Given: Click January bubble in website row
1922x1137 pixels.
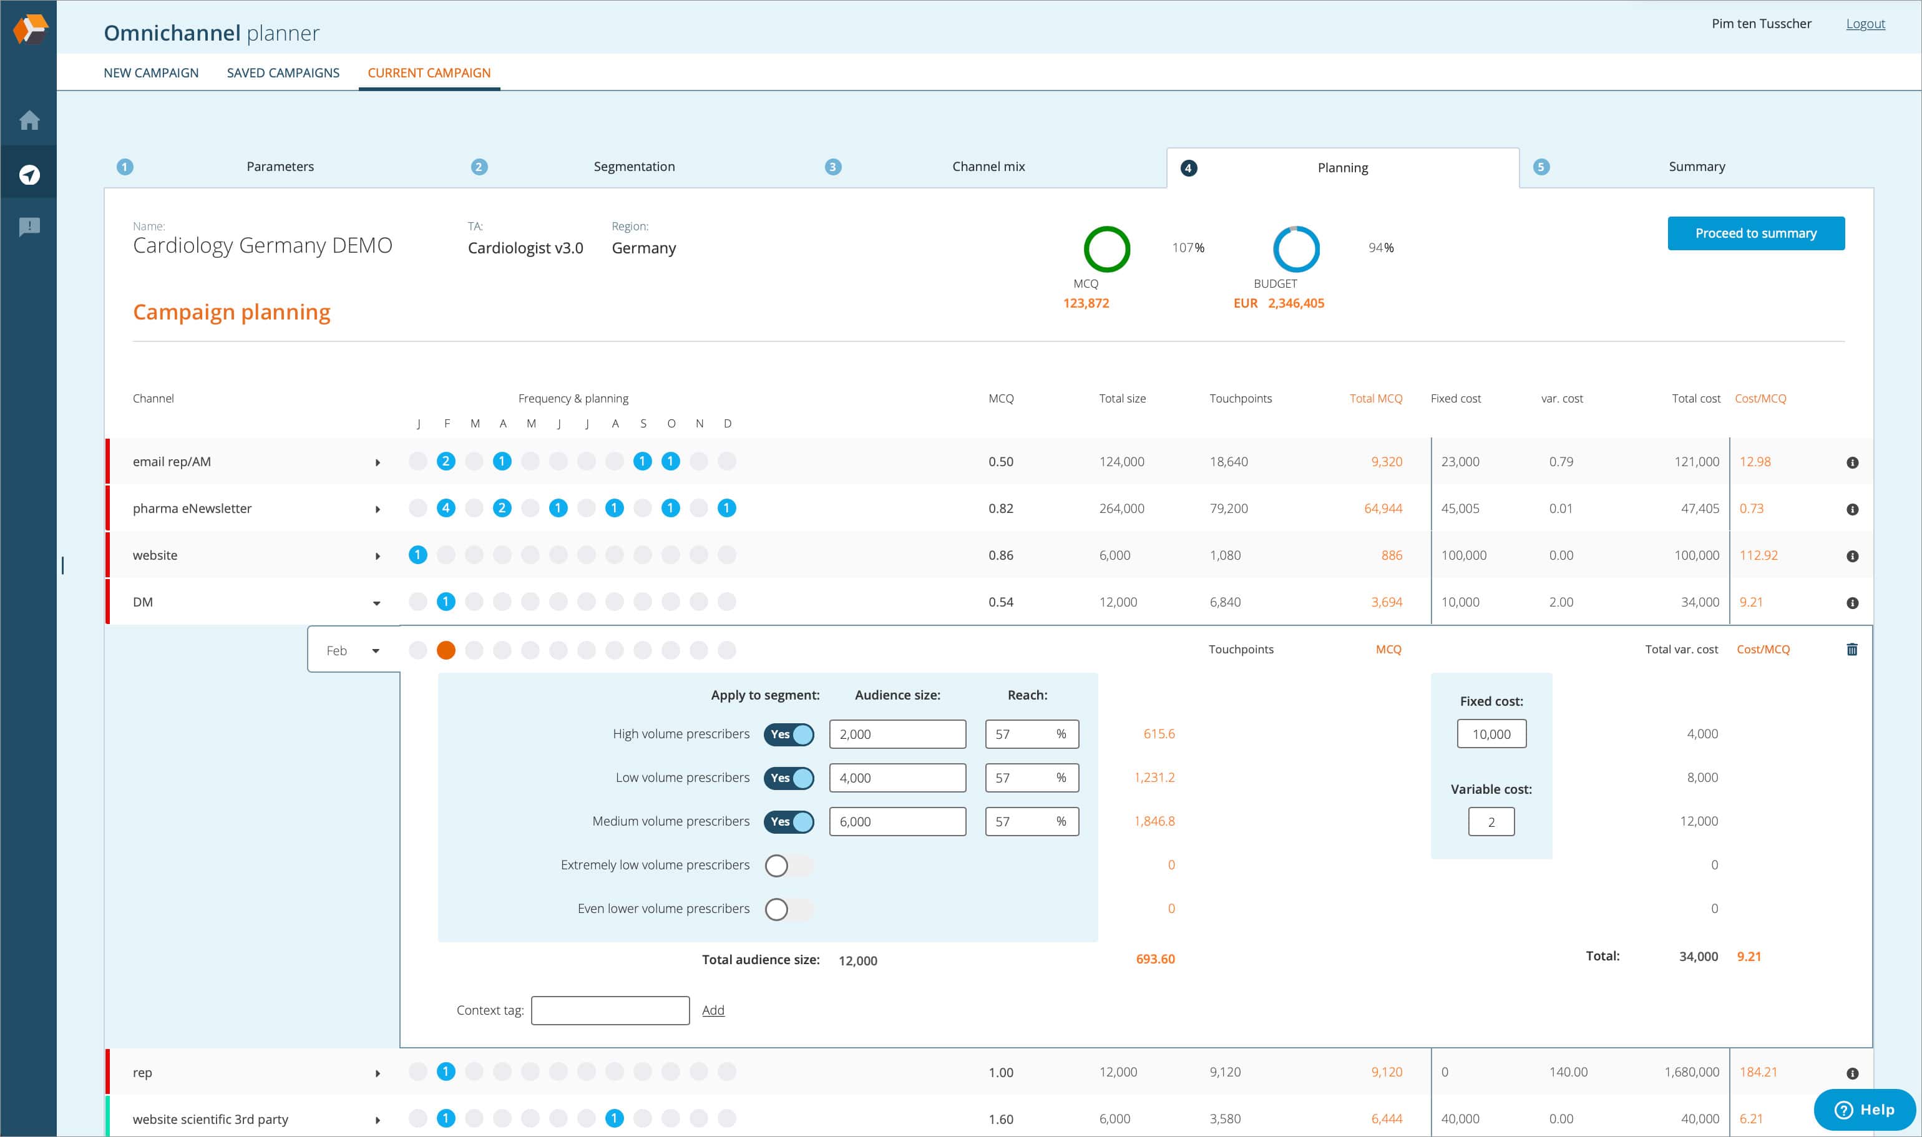Looking at the screenshot, I should (x=417, y=555).
